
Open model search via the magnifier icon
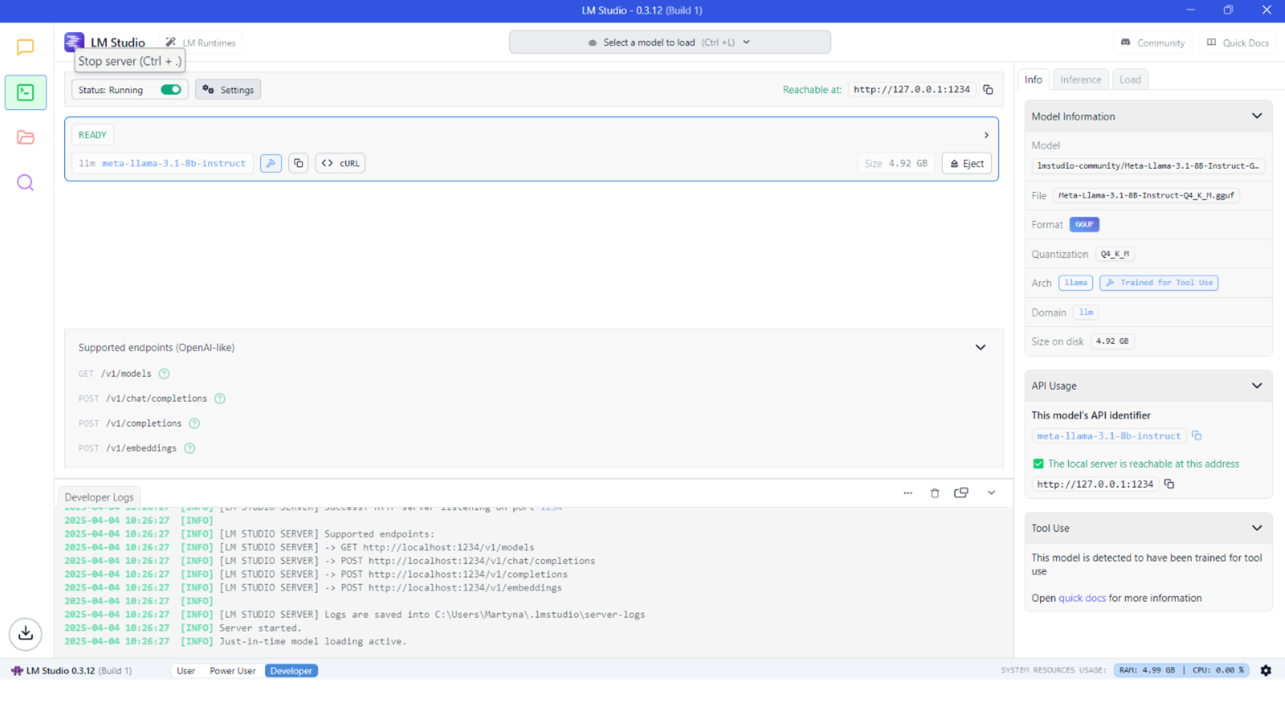tap(25, 182)
